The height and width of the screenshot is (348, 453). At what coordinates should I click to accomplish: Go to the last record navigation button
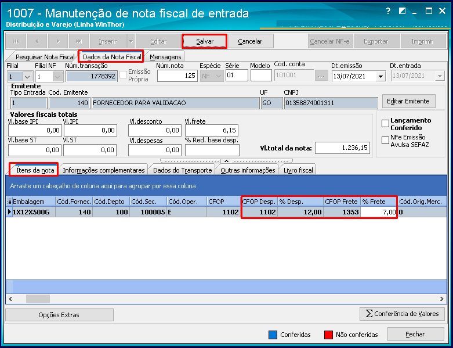click(79, 41)
